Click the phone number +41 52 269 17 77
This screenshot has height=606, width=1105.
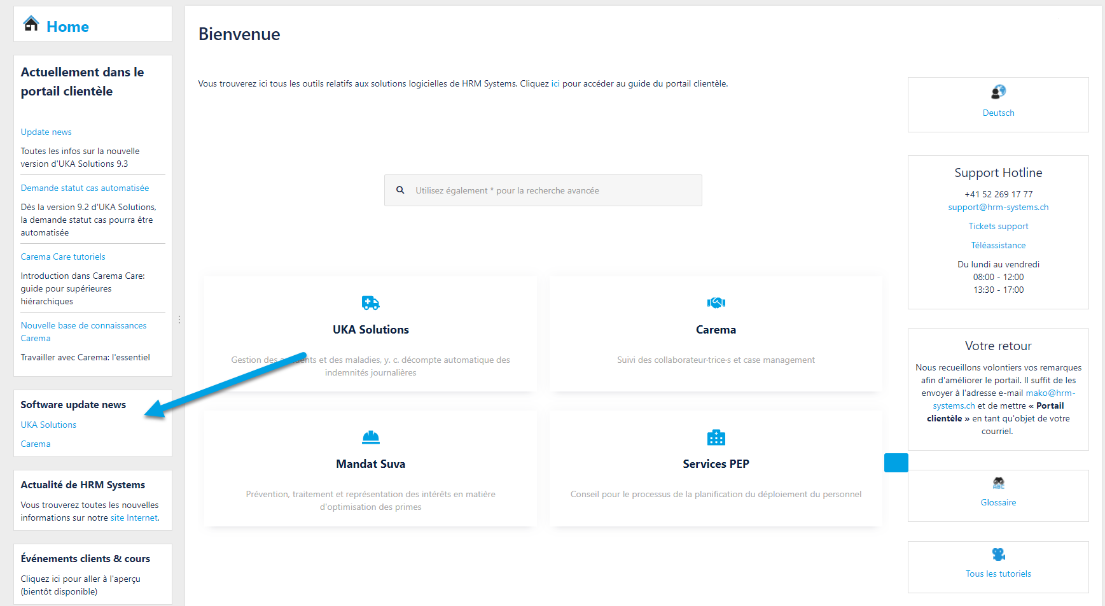point(998,194)
